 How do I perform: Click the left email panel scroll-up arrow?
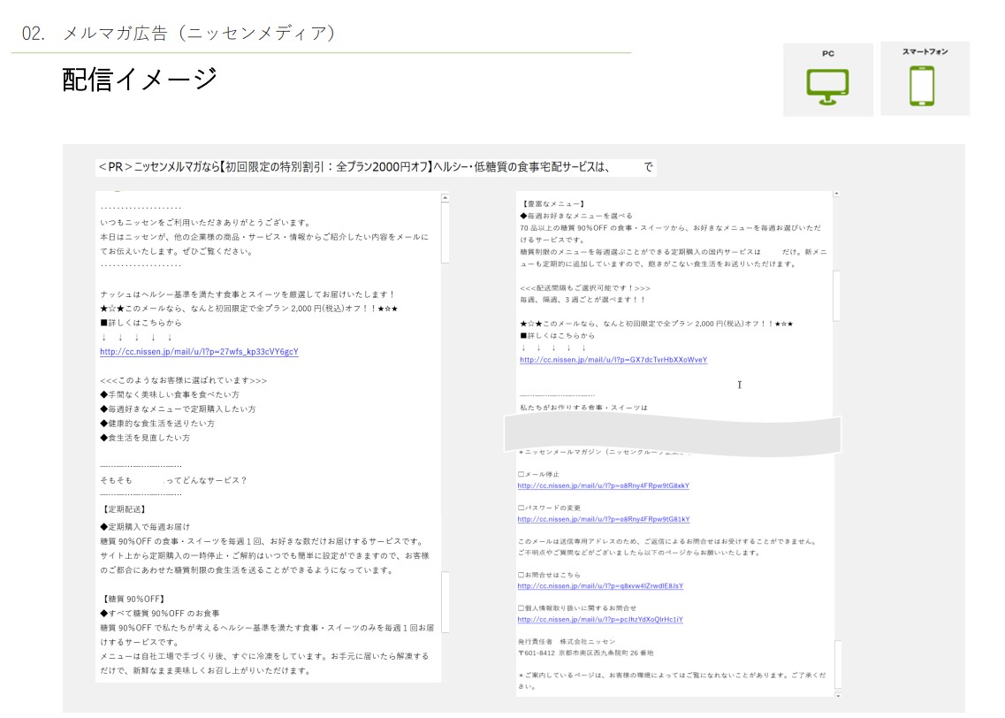point(445,198)
